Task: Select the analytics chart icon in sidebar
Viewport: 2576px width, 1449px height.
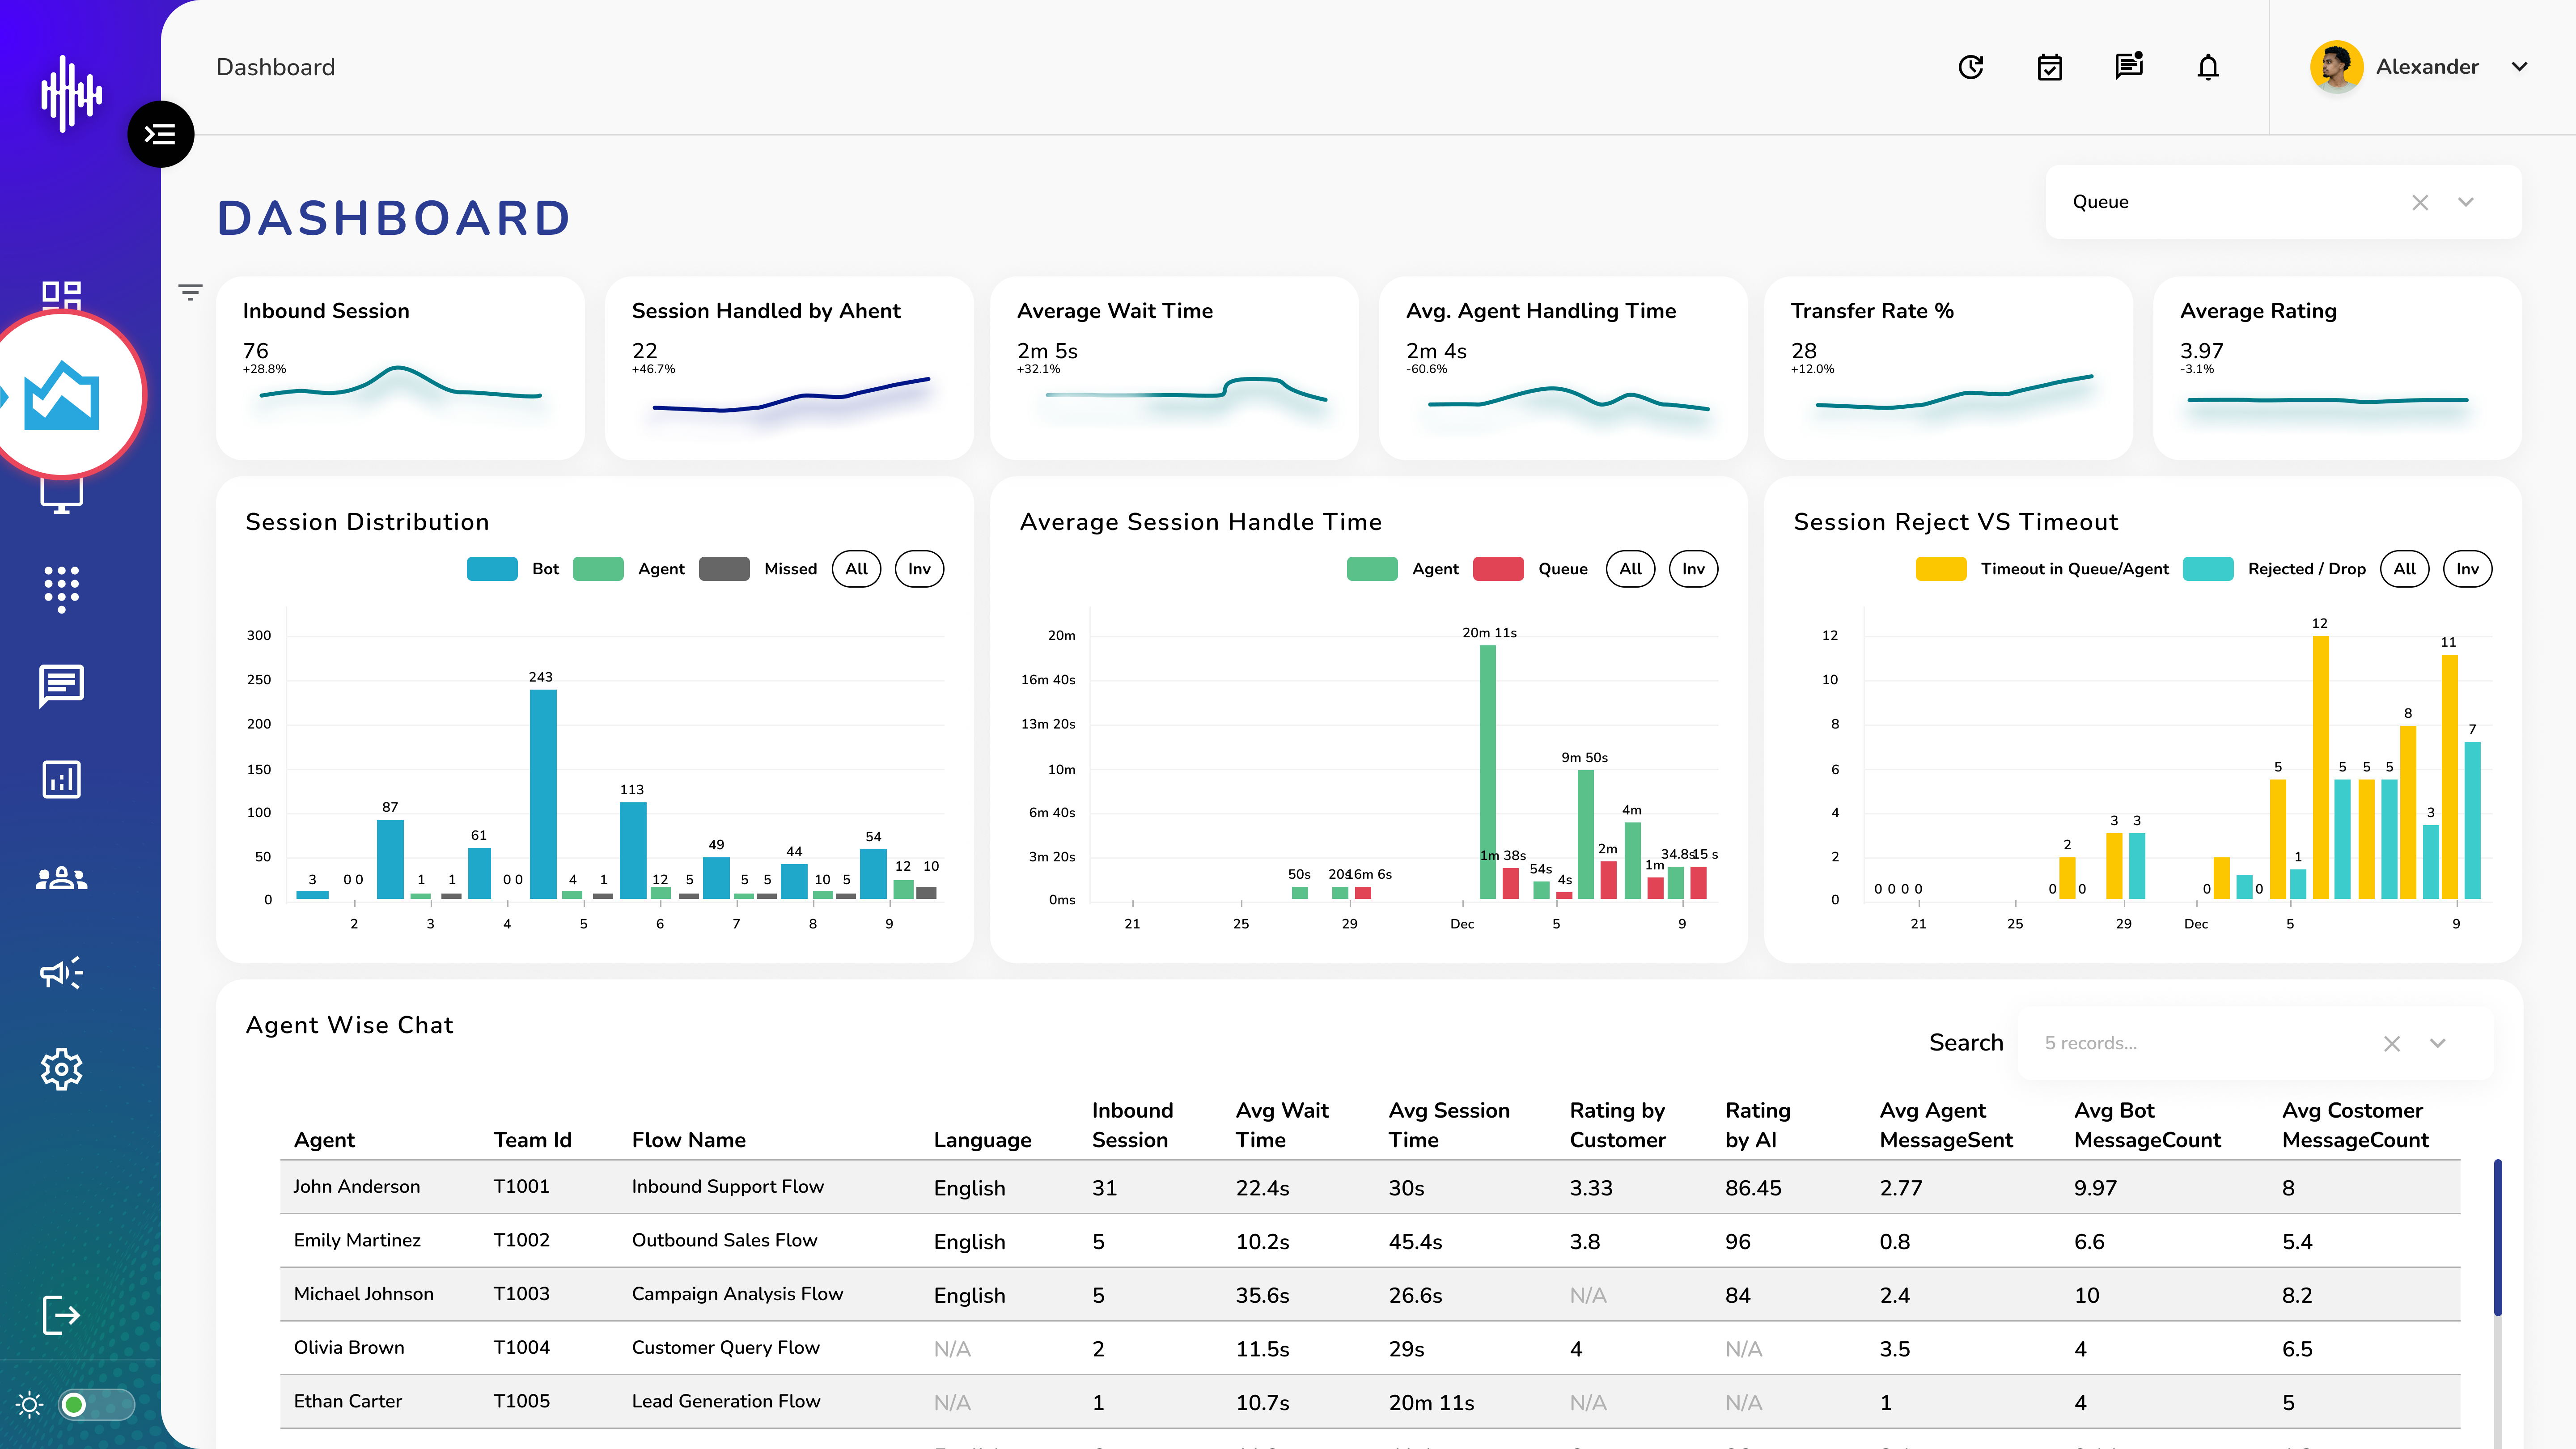Action: 62,395
